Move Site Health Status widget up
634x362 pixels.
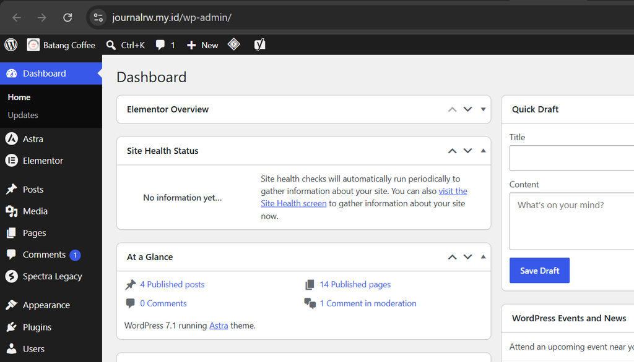pos(452,151)
